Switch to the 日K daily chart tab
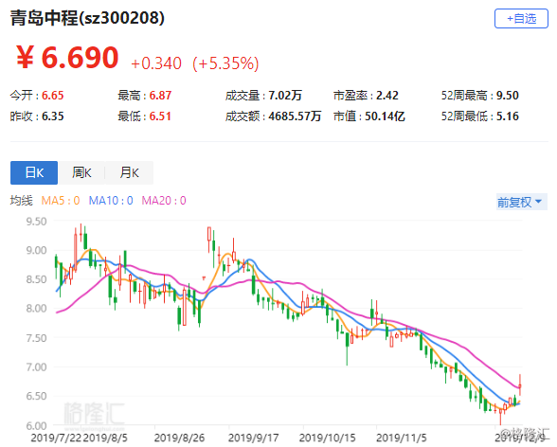Viewport: 557px width, 447px height. (34, 172)
